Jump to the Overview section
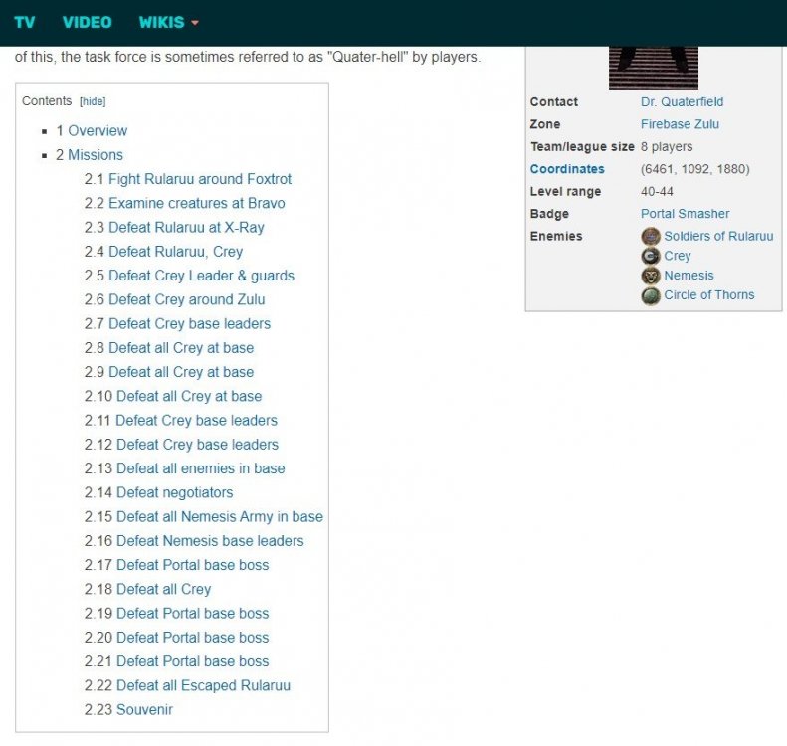The image size is (787, 746). [x=98, y=130]
